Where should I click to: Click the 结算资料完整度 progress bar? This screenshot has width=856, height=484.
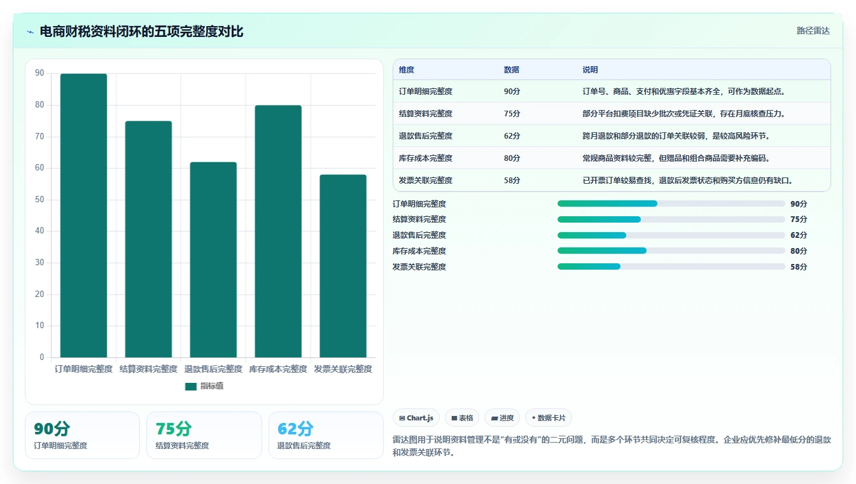coord(671,219)
